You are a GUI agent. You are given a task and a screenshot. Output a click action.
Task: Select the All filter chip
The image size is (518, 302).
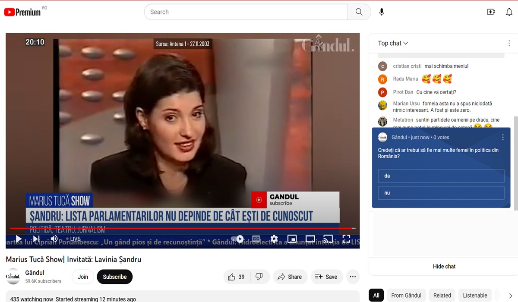(x=376, y=296)
